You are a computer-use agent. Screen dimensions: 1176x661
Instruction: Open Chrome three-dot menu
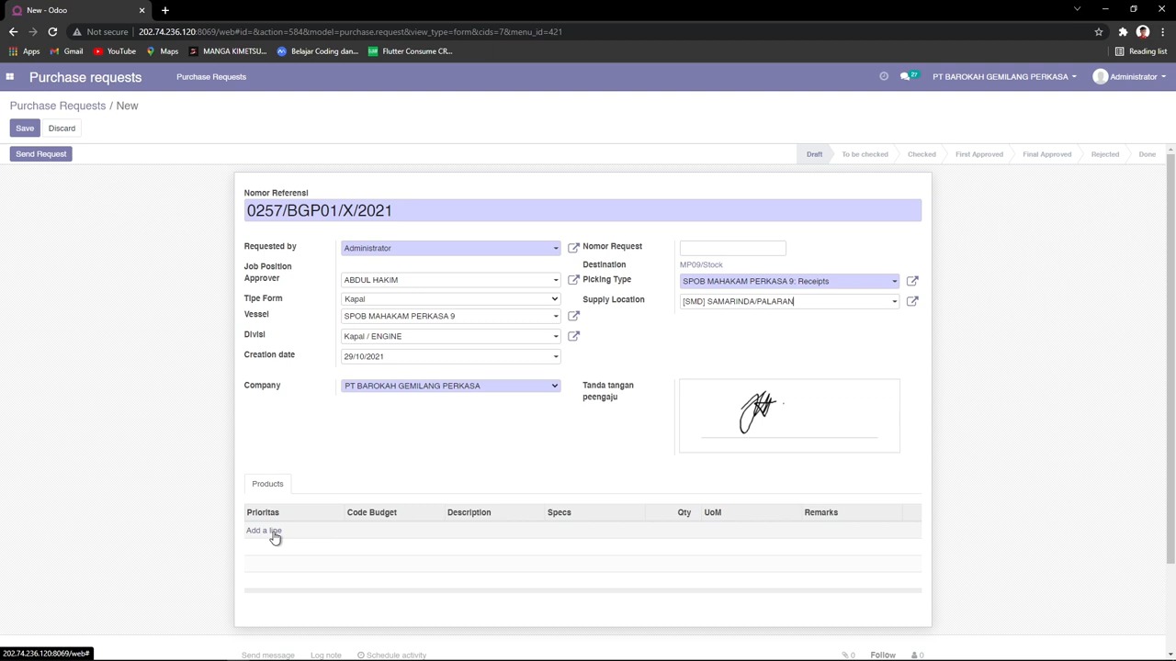[x=1162, y=32]
